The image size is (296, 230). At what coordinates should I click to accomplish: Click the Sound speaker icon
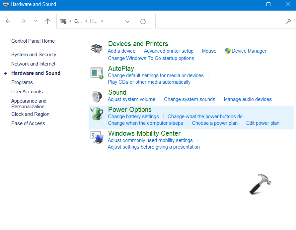(97, 96)
